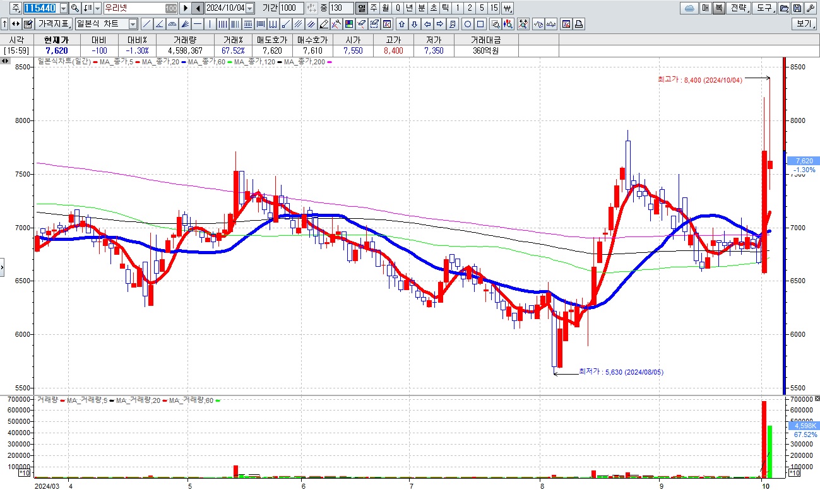Click the 최고가 8,400 annotation label
Viewport: 820px width, 490px height.
pos(700,79)
